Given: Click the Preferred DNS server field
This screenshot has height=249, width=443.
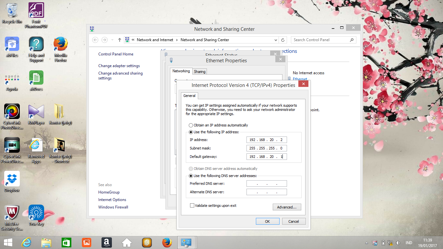Looking at the screenshot, I should 267,184.
